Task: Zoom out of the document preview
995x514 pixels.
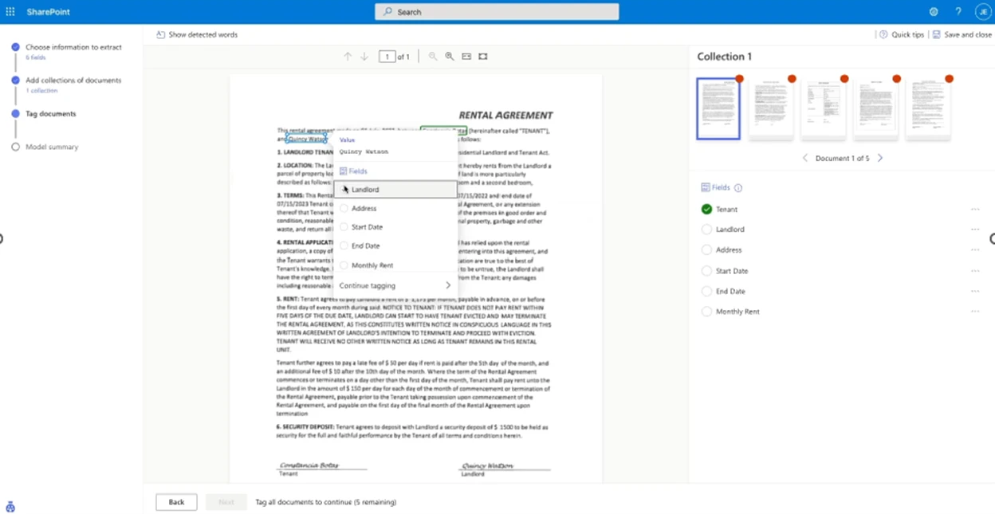Action: [x=431, y=56]
